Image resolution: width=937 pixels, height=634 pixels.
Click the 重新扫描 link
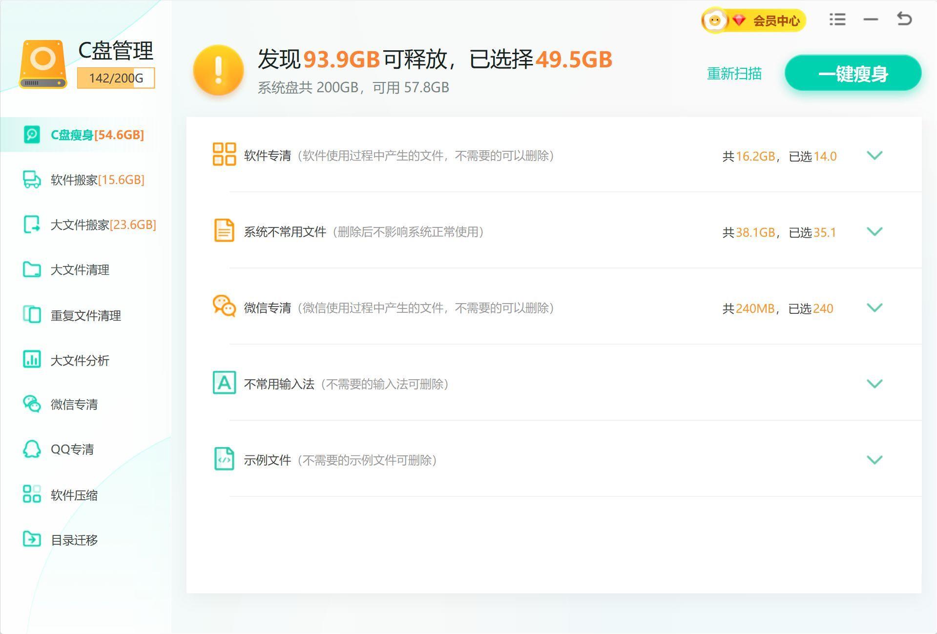[x=734, y=74]
